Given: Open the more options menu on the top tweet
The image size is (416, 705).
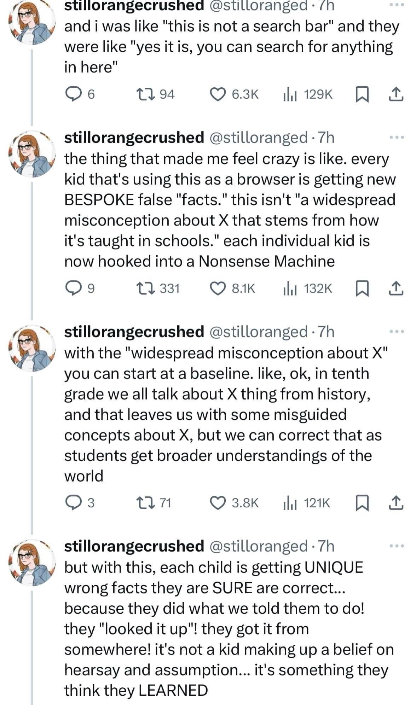Looking at the screenshot, I should point(397,4).
